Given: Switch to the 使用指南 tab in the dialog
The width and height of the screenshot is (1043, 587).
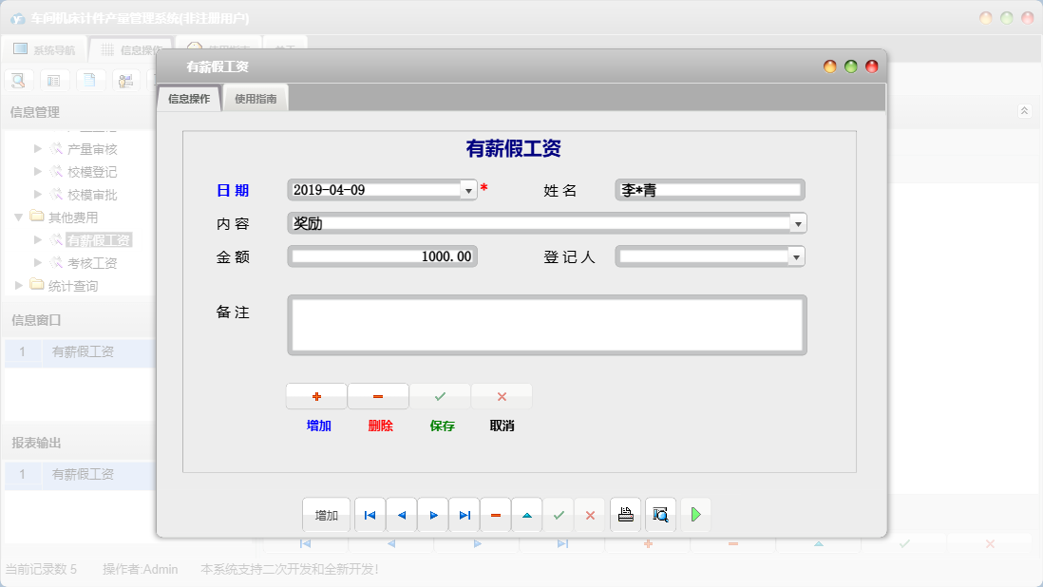Looking at the screenshot, I should pyautogui.click(x=257, y=97).
